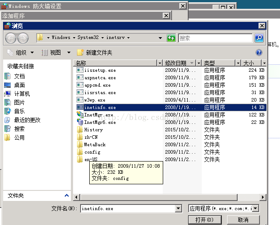280x225 pixels.
Task: Open the address bar history dropdown
Action: (160, 38)
